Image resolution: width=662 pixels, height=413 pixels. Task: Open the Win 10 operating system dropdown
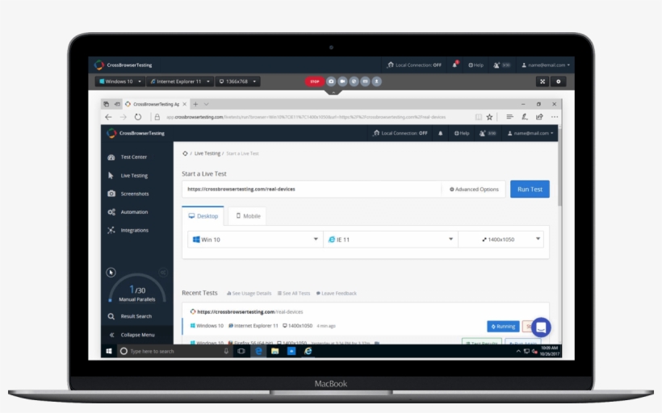click(x=255, y=240)
